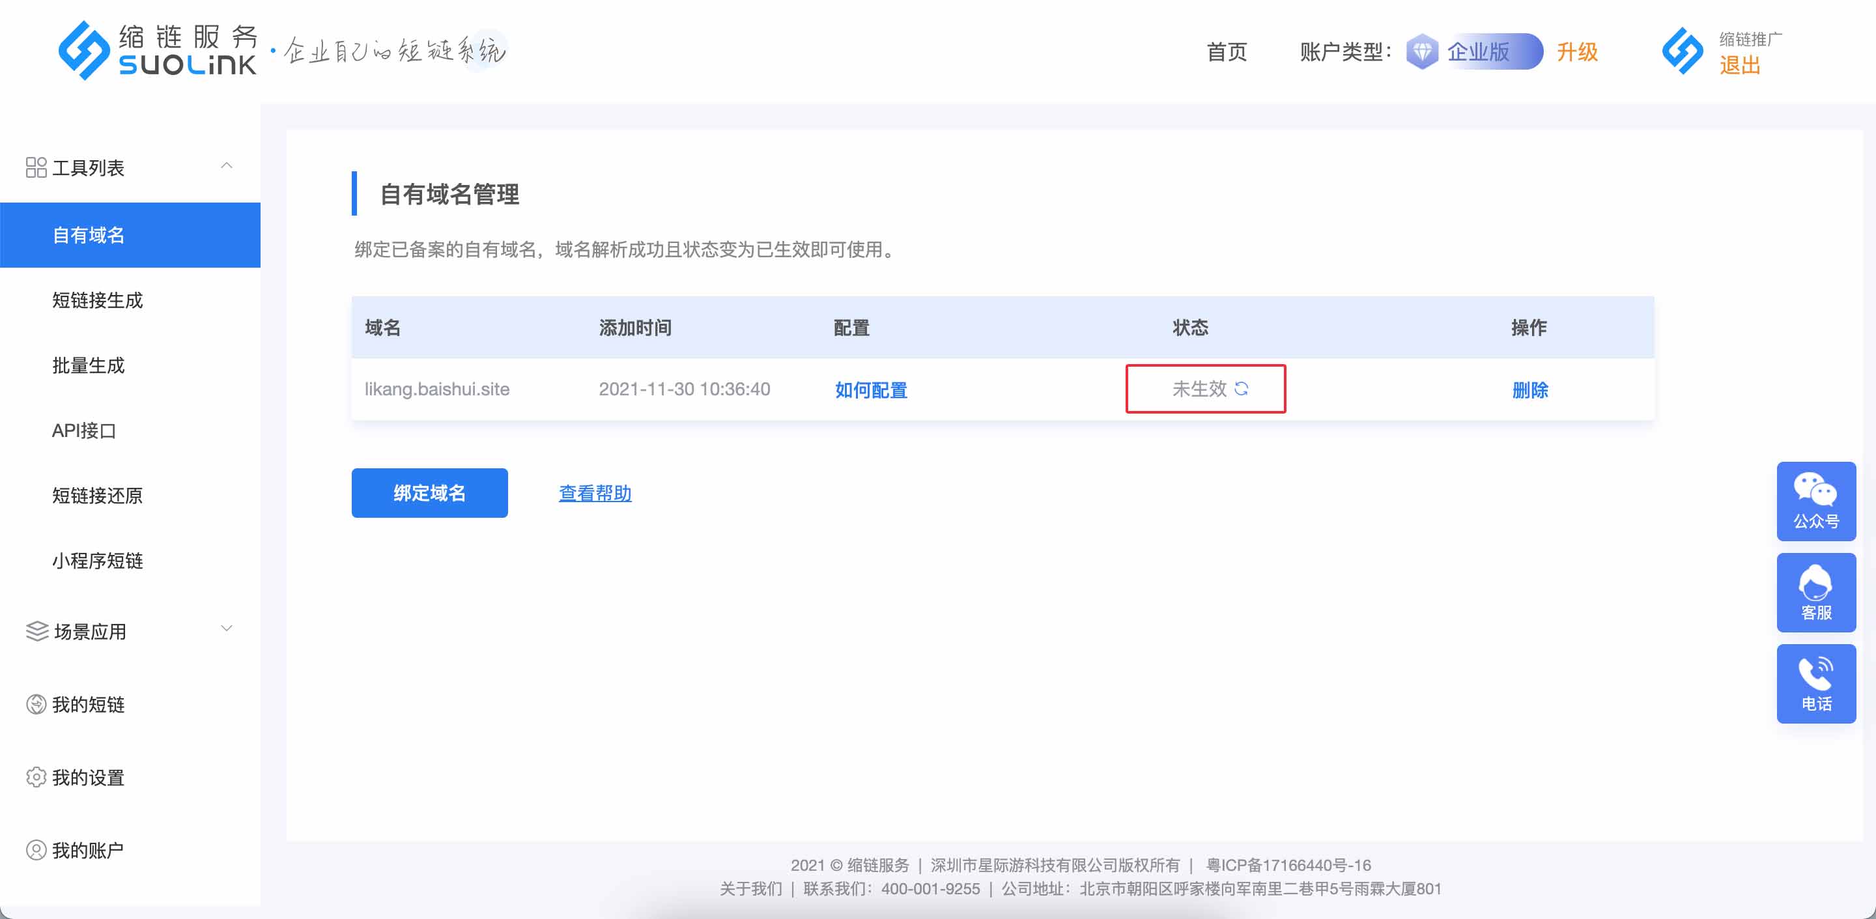Open 我的短链 section
The height and width of the screenshot is (919, 1876).
point(88,704)
